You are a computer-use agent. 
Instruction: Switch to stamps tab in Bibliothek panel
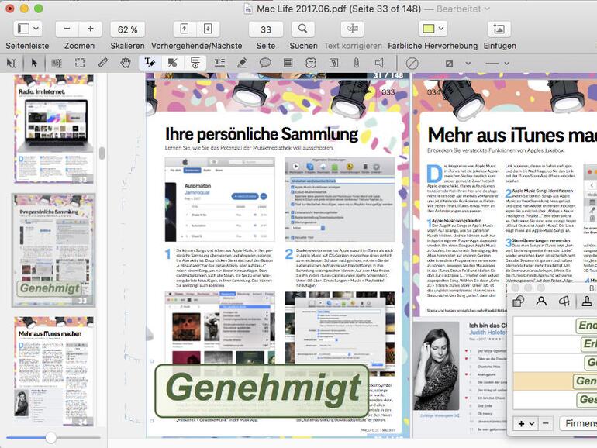pyautogui.click(x=587, y=301)
